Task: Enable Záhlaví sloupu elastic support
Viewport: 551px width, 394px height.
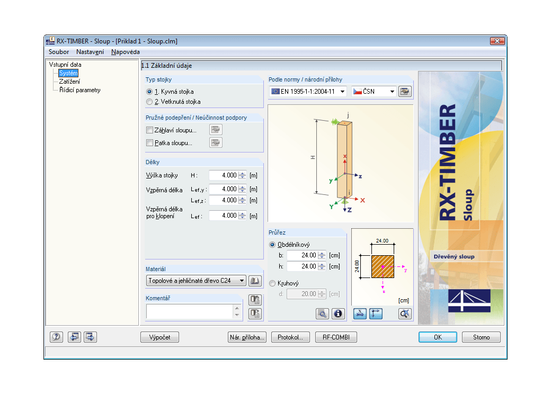Action: (150, 130)
